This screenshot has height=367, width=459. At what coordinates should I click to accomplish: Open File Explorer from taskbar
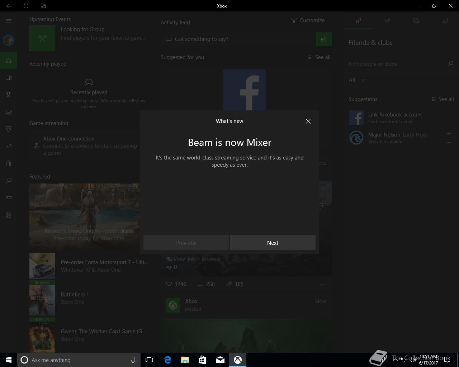185,360
